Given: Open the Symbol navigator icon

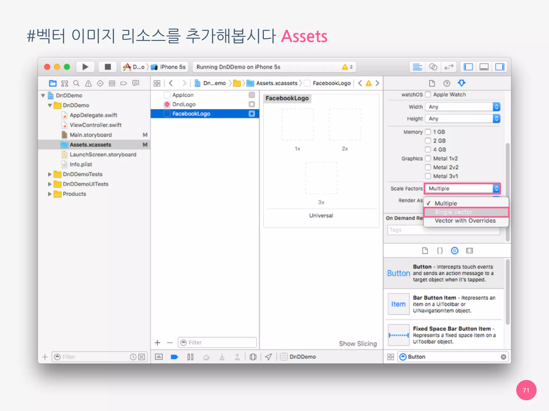Looking at the screenshot, I should point(65,83).
